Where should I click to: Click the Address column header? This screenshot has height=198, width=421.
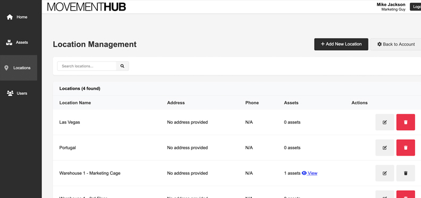click(x=176, y=103)
